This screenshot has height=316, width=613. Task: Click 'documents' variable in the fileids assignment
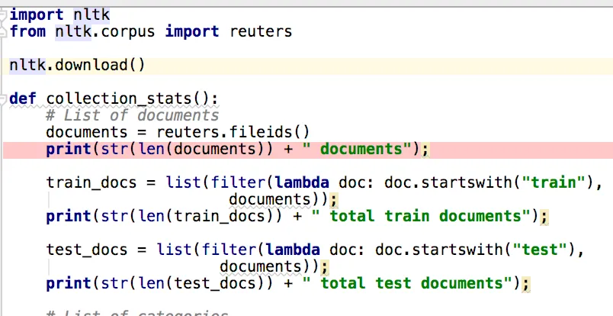[87, 132]
